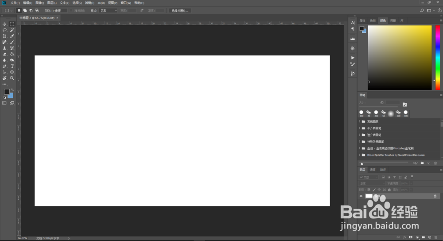443x241 pixels.
Task: Choose Intersect with selection mode
Action: tap(37, 11)
